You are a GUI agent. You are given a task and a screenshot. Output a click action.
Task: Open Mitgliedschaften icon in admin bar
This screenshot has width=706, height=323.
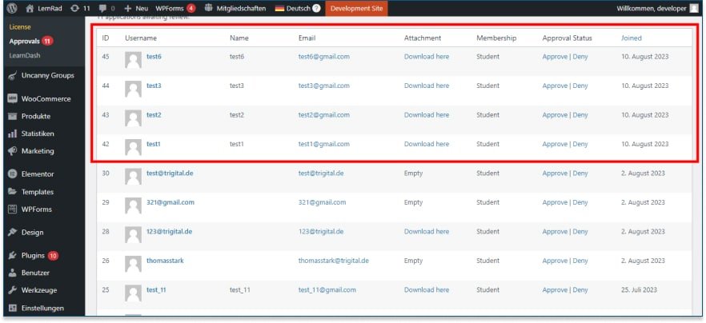(x=208, y=8)
